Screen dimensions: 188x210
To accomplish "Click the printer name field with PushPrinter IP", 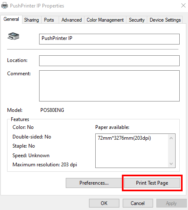I will pyautogui.click(x=109, y=39).
